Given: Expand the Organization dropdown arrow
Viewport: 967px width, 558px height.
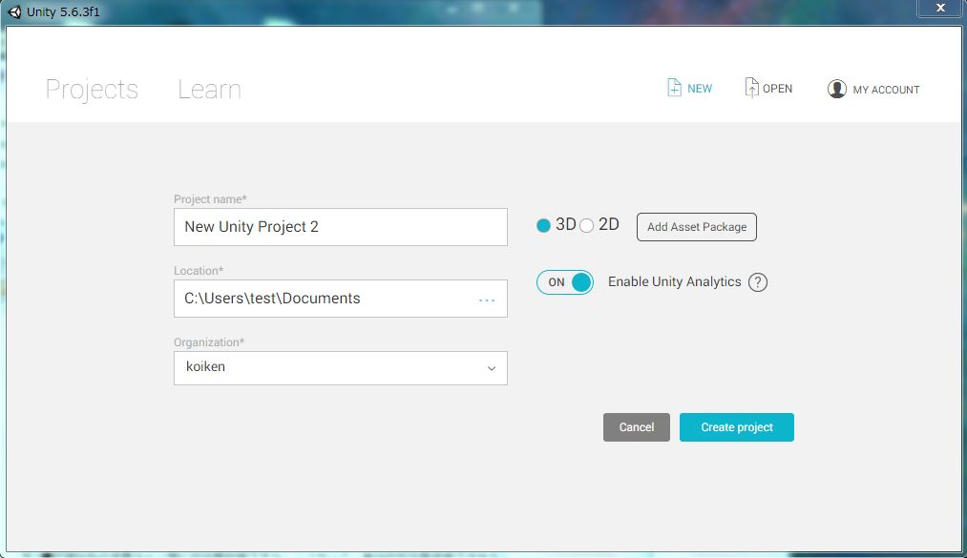Looking at the screenshot, I should [x=492, y=368].
